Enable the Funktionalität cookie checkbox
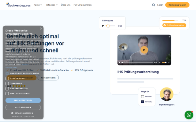 [x=7, y=88]
